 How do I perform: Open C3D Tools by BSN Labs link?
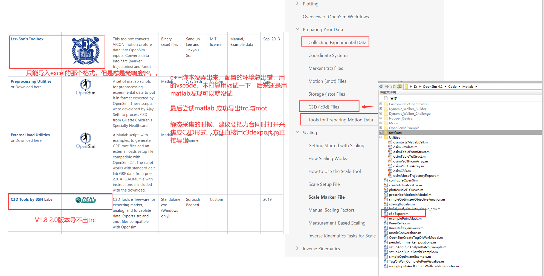[31, 199]
